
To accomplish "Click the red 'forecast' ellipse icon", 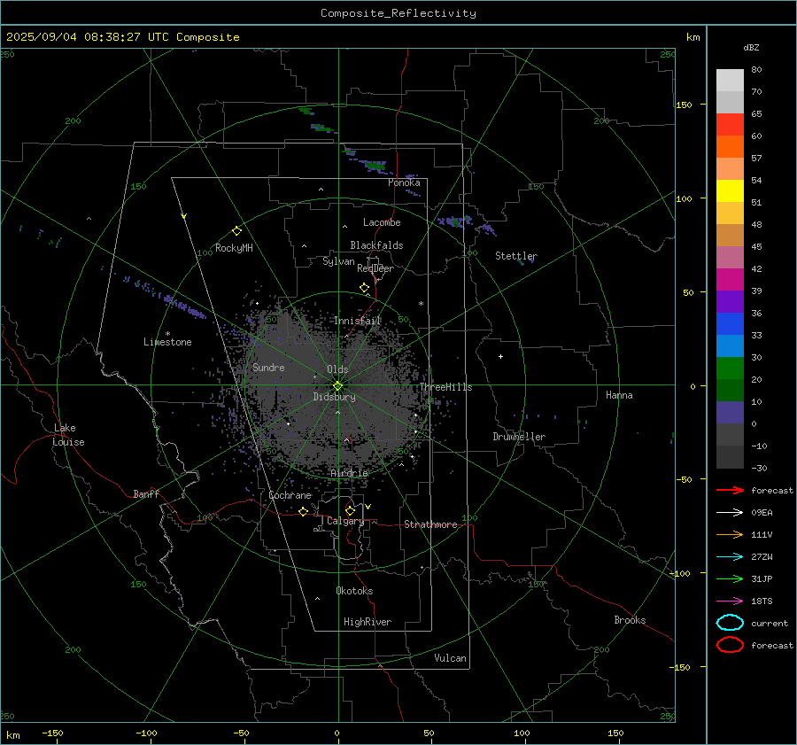I will (730, 645).
